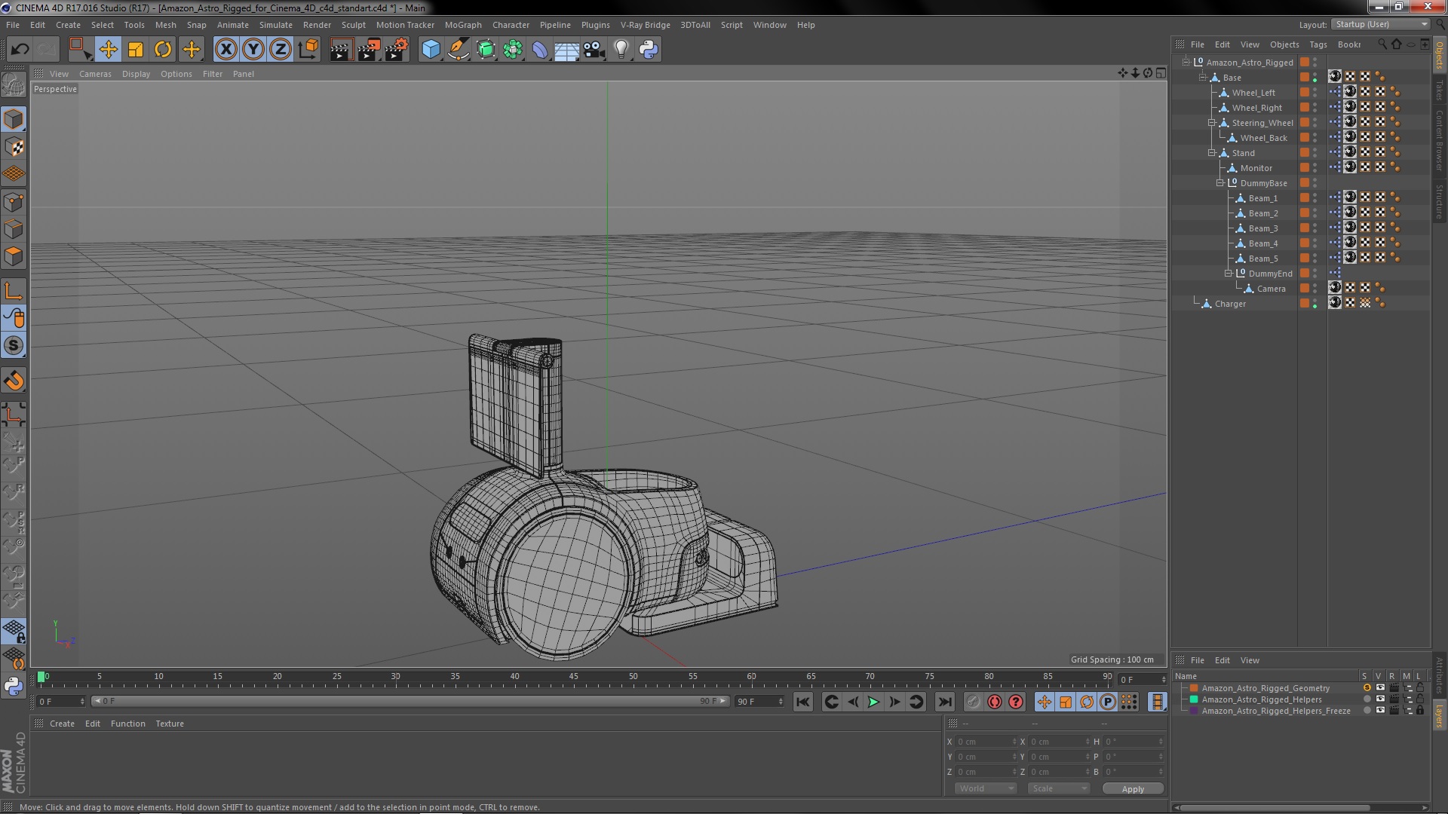Toggle Rotation keyframe recording icon
The width and height of the screenshot is (1448, 814).
1087,702
